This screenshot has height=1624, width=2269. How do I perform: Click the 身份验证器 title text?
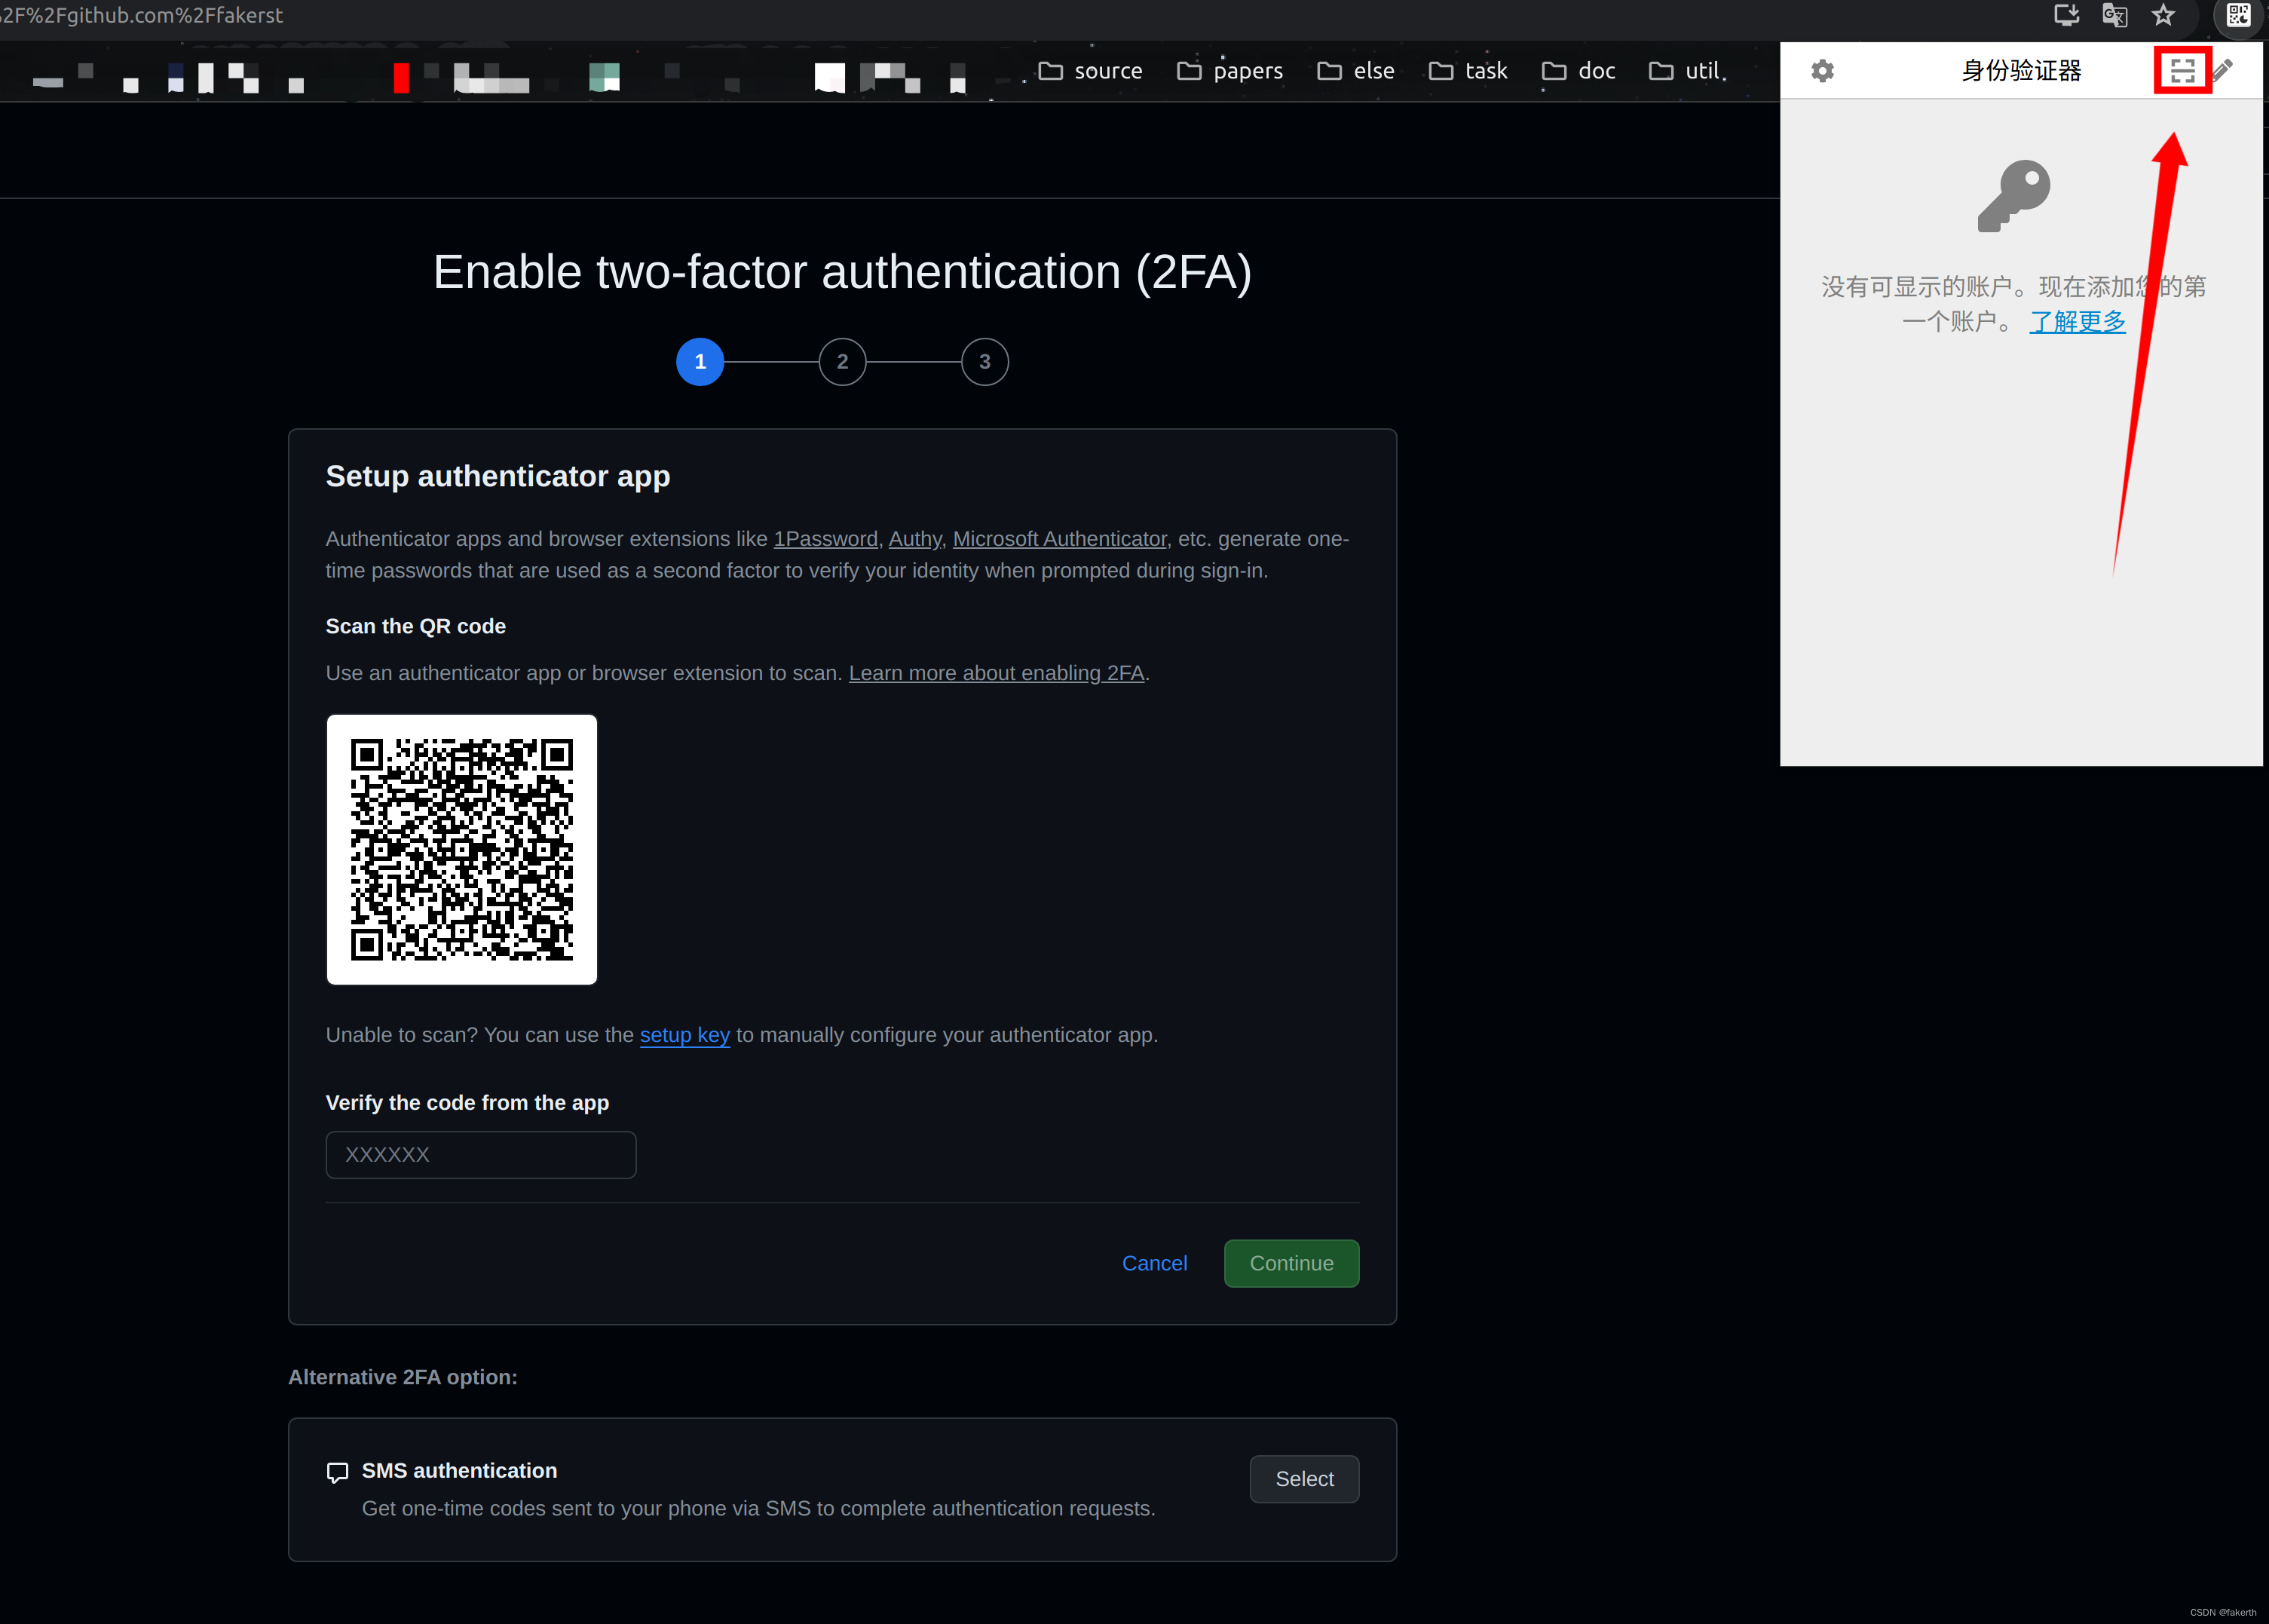(x=2021, y=71)
